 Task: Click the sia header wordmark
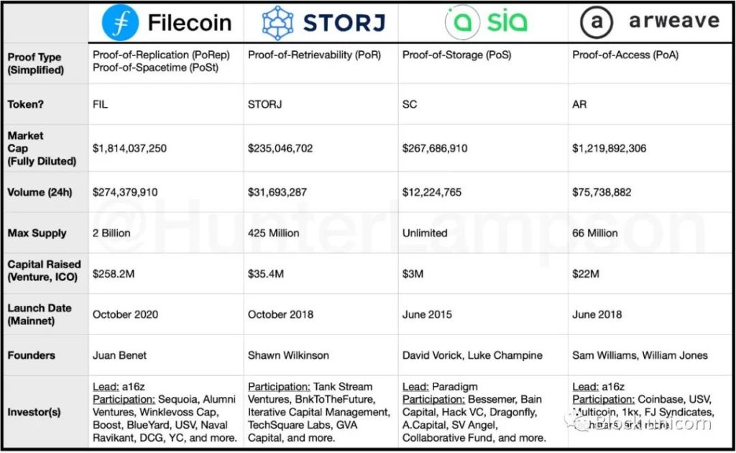point(507,22)
